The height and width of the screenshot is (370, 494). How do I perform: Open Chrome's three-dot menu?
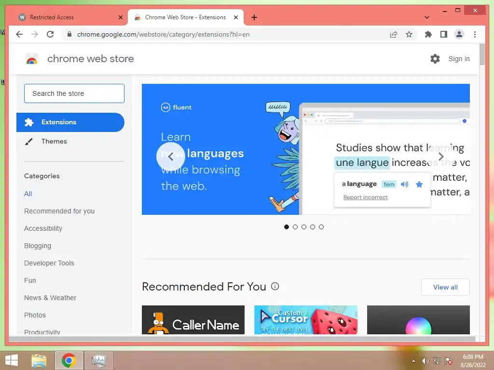click(475, 34)
